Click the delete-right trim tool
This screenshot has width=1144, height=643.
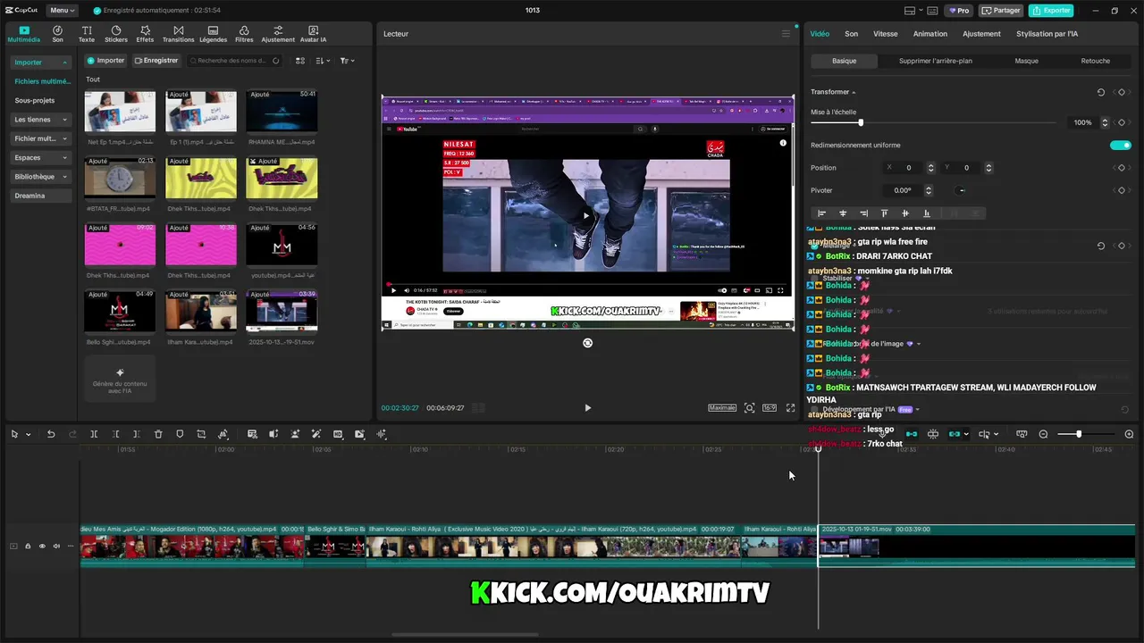click(x=137, y=434)
